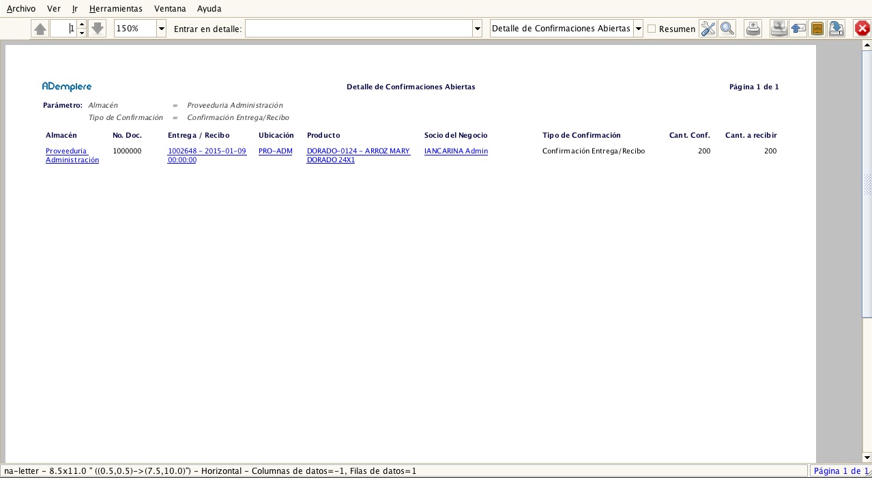Click the 'Página 1 de 1' status bar entry
The width and height of the screenshot is (872, 478).
click(840, 471)
